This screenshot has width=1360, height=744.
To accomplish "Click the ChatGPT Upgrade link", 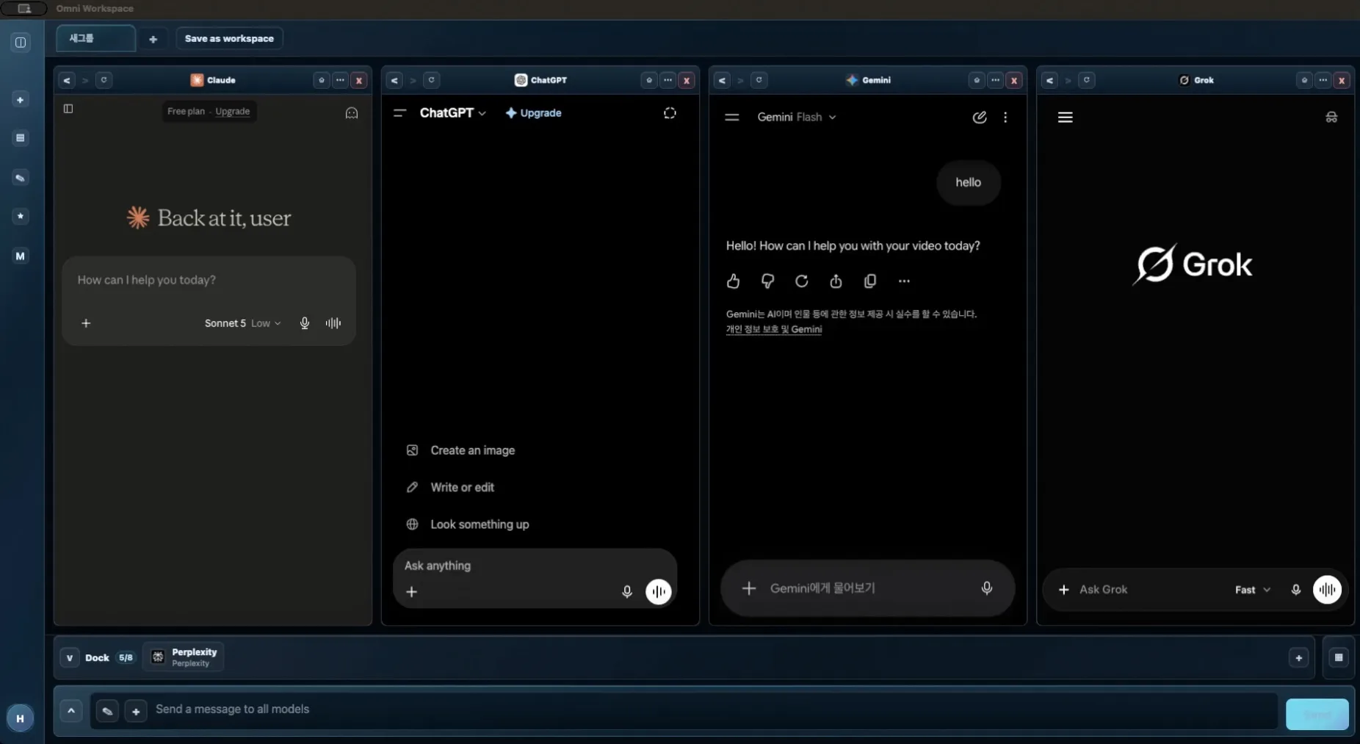I will pos(534,113).
